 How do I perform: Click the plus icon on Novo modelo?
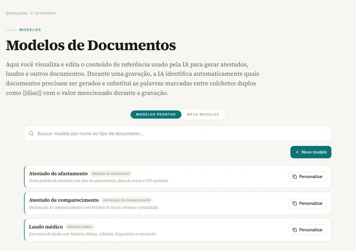coord(297,152)
